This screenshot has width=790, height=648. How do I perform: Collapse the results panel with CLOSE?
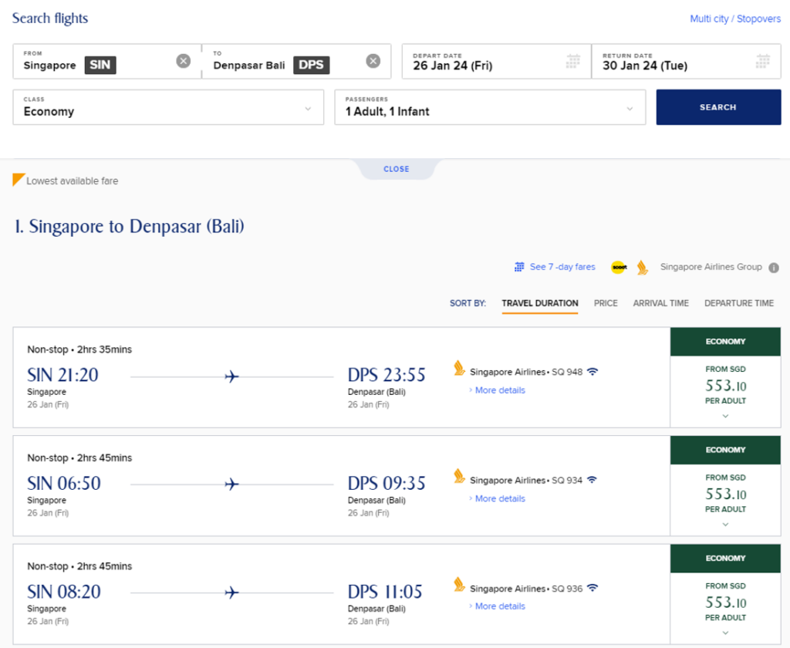click(397, 169)
